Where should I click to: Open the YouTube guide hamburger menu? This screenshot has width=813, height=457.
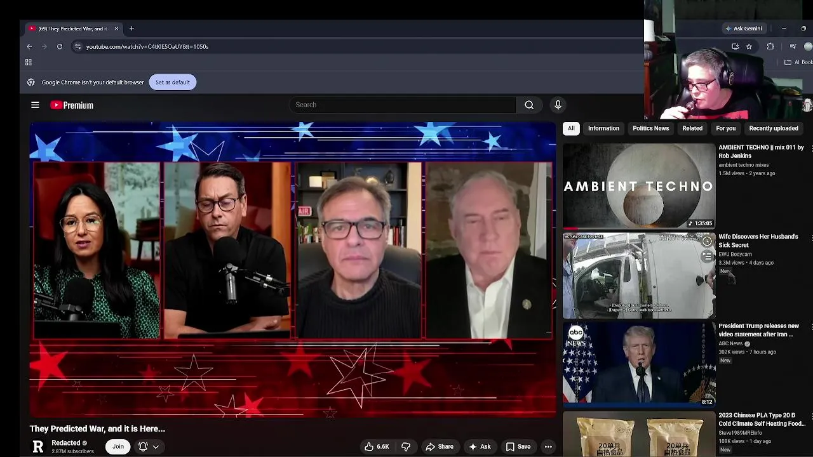[x=36, y=105]
